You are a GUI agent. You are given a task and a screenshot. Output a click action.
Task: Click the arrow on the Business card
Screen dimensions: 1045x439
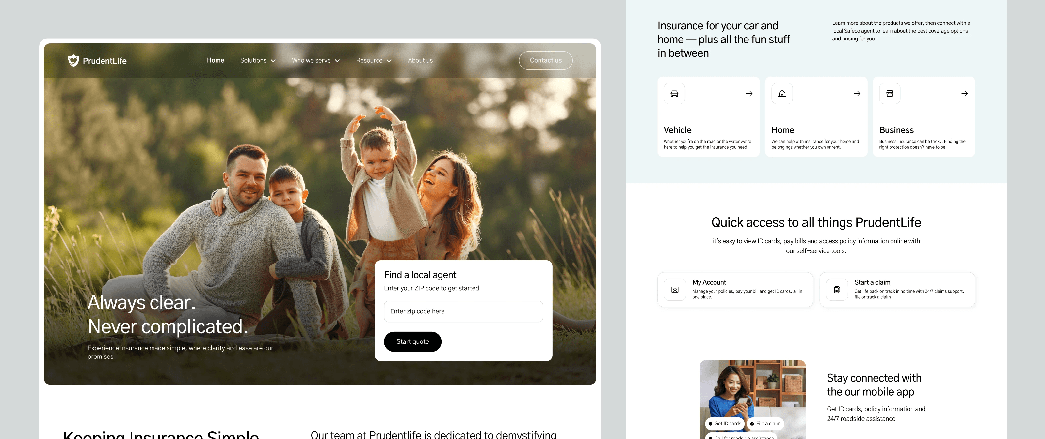pos(964,94)
